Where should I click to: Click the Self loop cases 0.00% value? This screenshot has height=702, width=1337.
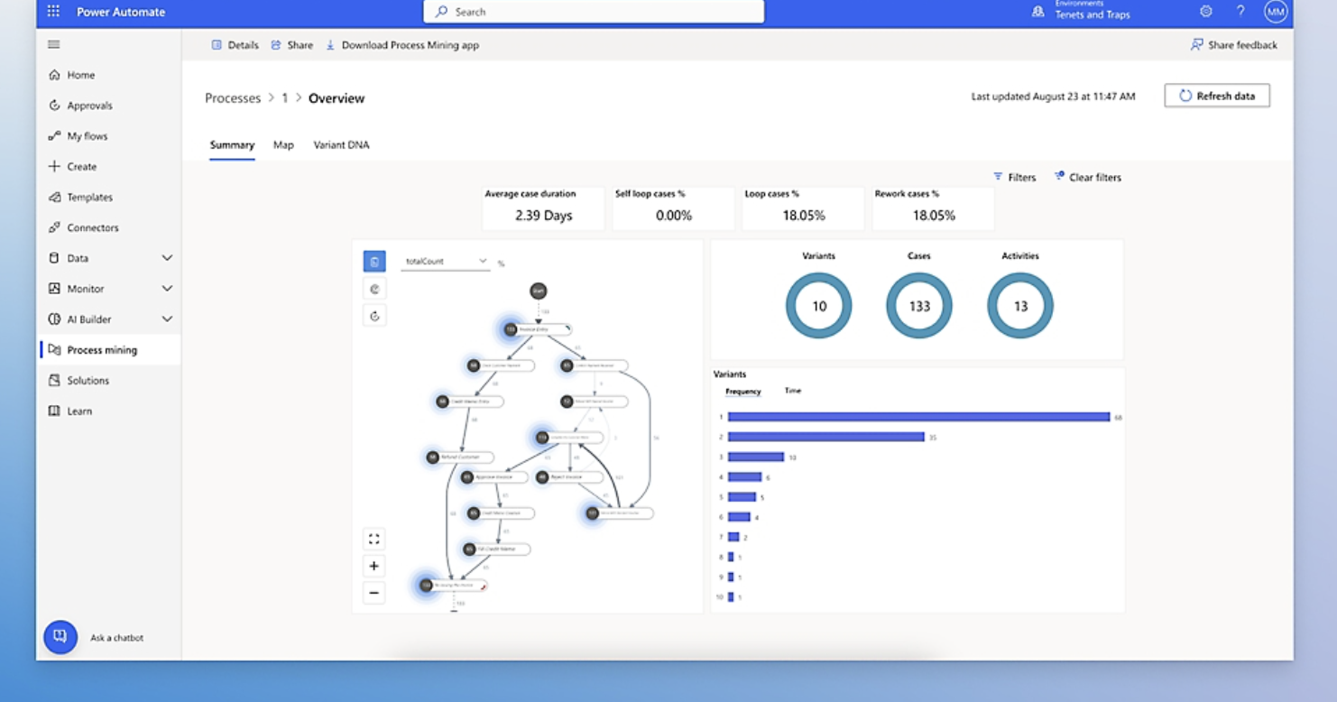click(x=674, y=216)
